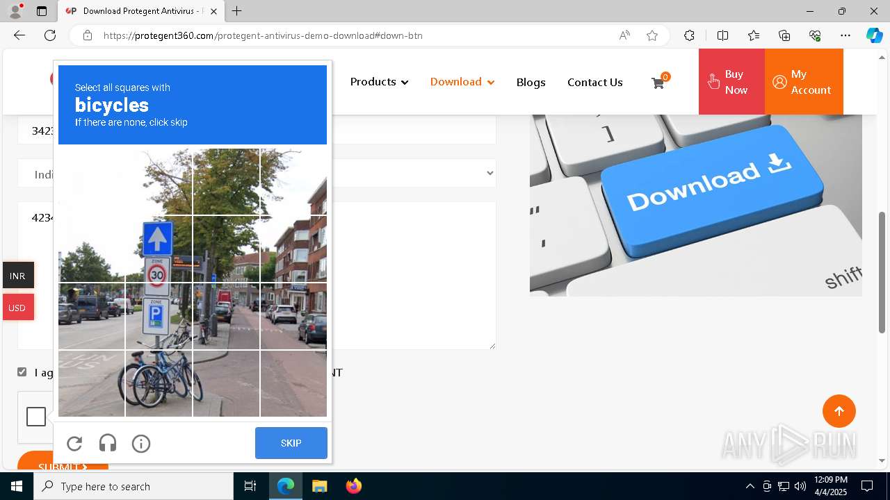
Task: Go back using browser back arrow
Action: (x=19, y=35)
